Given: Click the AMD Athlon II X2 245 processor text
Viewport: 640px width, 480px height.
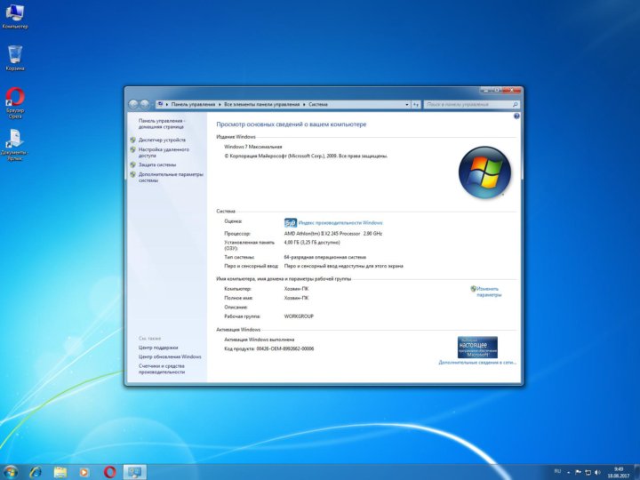Looking at the screenshot, I should (x=333, y=234).
